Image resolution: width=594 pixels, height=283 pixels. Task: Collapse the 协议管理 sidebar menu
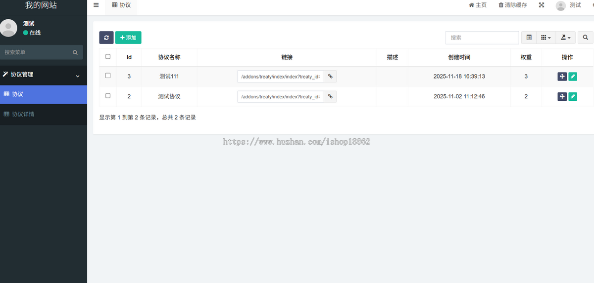point(44,75)
